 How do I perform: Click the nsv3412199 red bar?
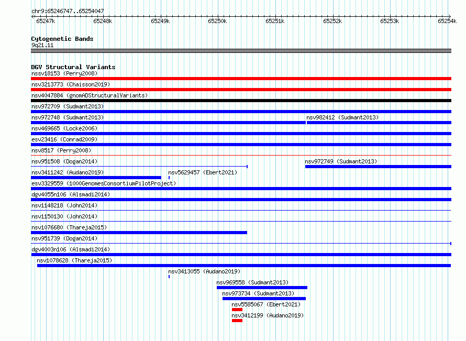tap(237, 321)
